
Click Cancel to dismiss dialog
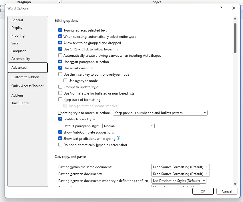coord(227,191)
